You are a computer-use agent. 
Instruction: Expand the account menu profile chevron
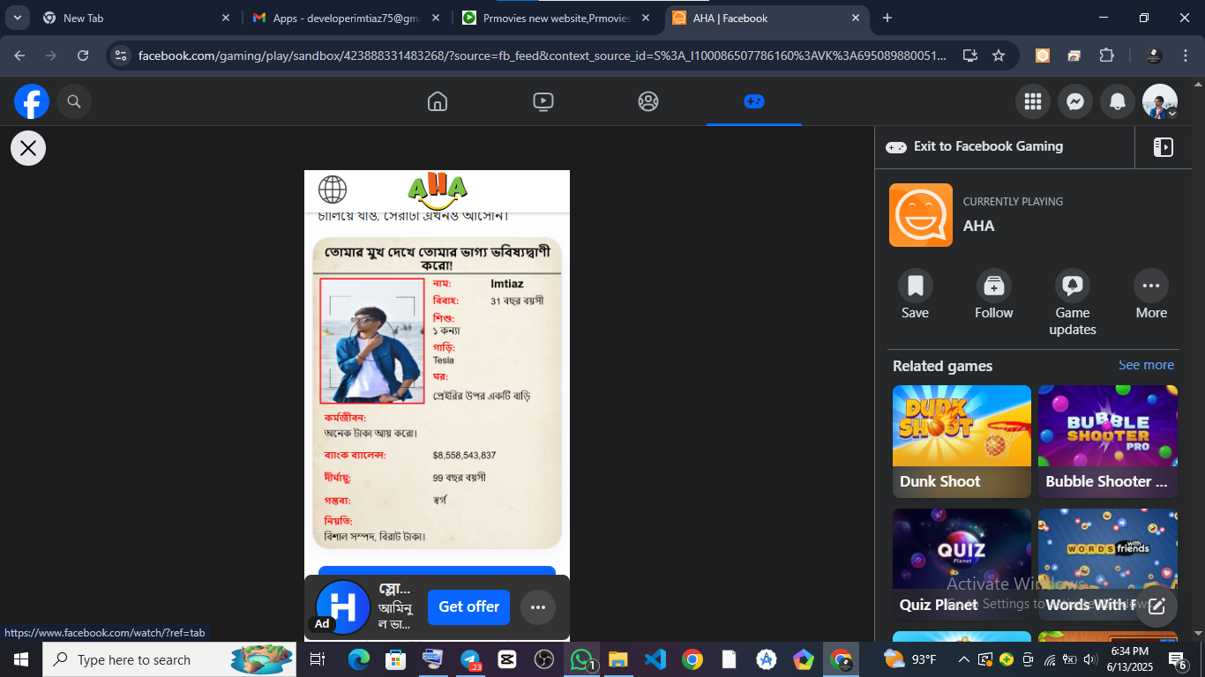tap(1173, 115)
